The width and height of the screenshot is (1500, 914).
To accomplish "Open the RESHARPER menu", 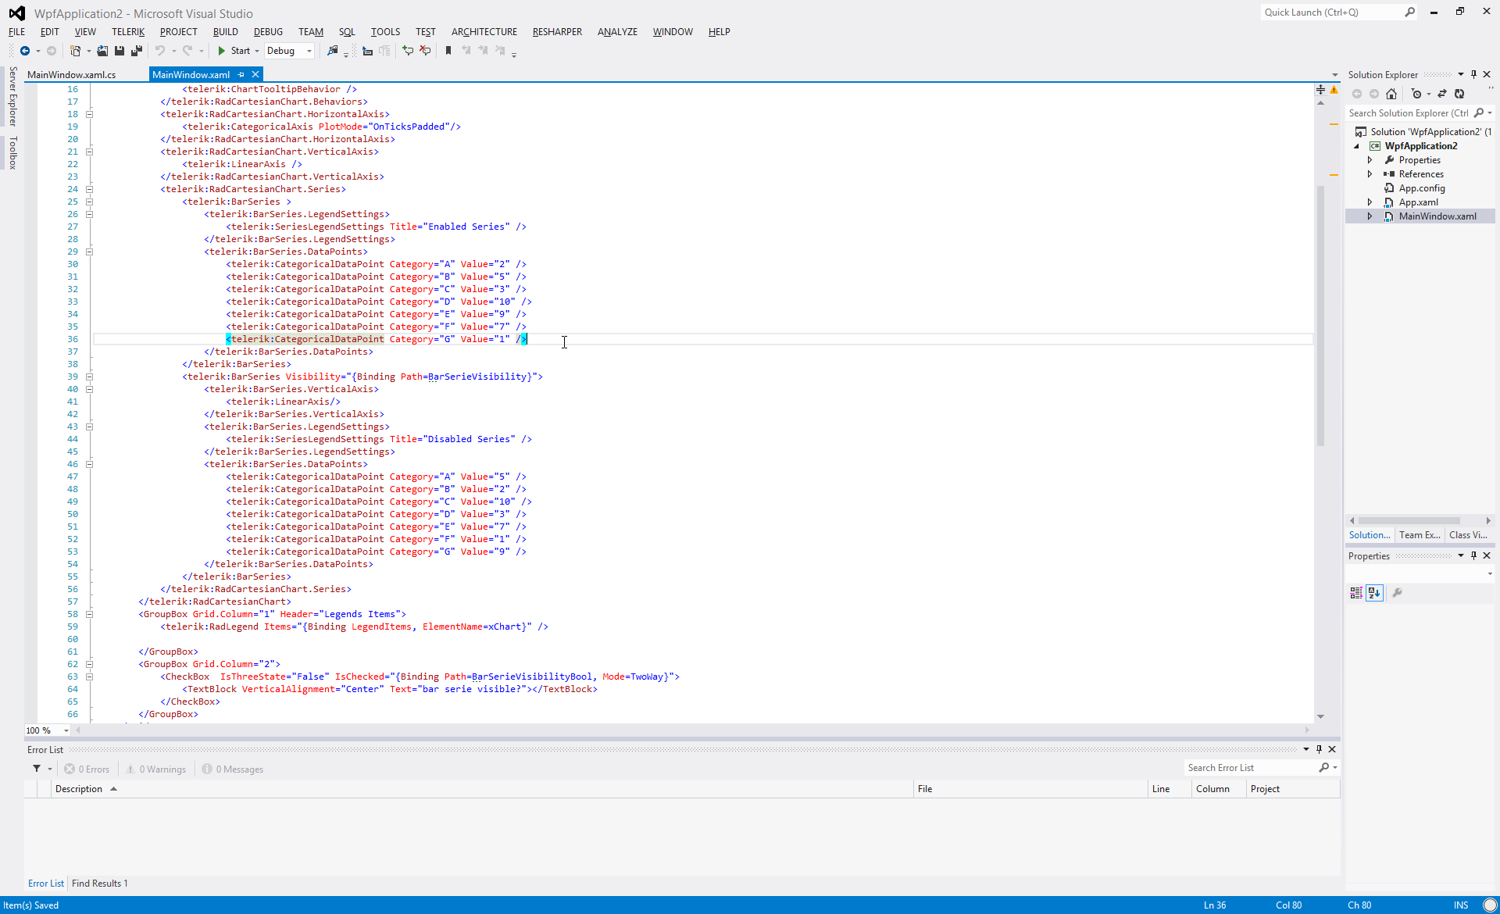I will point(557,32).
